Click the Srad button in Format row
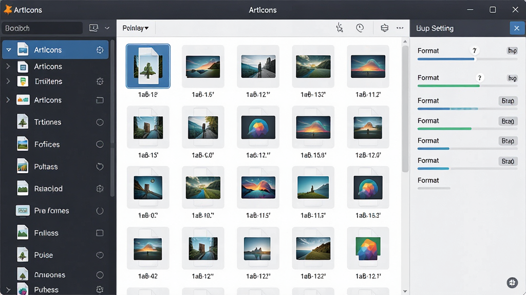 click(x=508, y=161)
